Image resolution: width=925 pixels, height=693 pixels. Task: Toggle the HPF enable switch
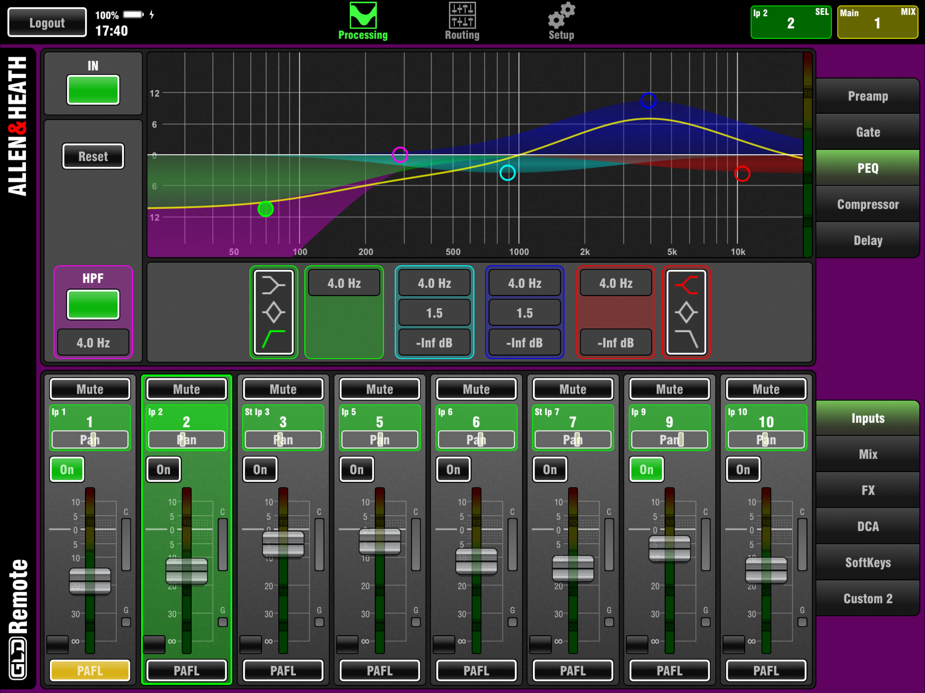(93, 304)
